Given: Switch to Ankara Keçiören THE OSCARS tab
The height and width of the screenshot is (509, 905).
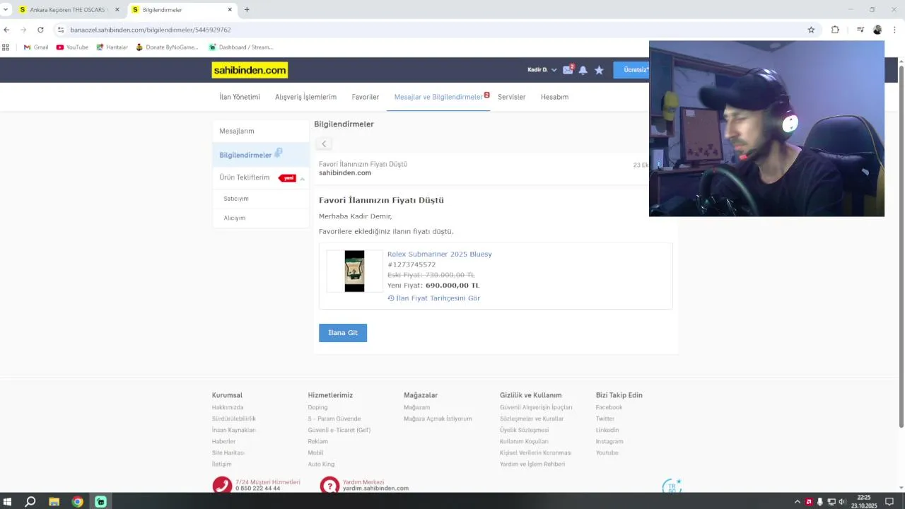Looking at the screenshot, I should pos(69,10).
